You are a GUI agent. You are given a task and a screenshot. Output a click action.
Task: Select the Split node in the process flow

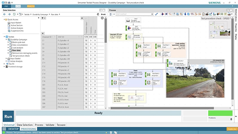[133, 28]
